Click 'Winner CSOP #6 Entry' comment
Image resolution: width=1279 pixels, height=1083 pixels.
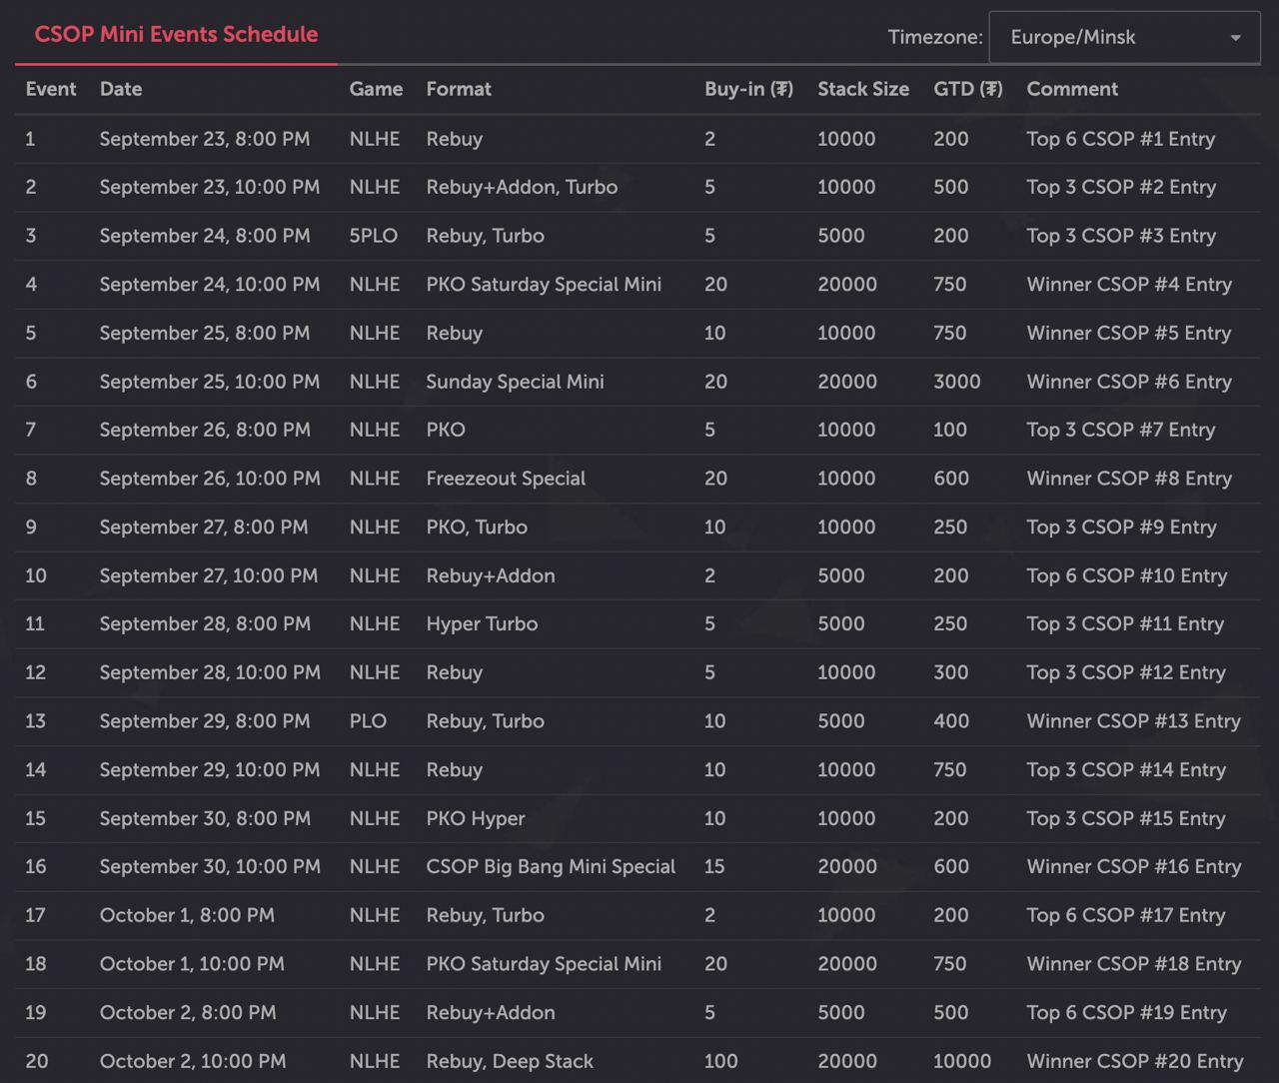coord(1129,382)
